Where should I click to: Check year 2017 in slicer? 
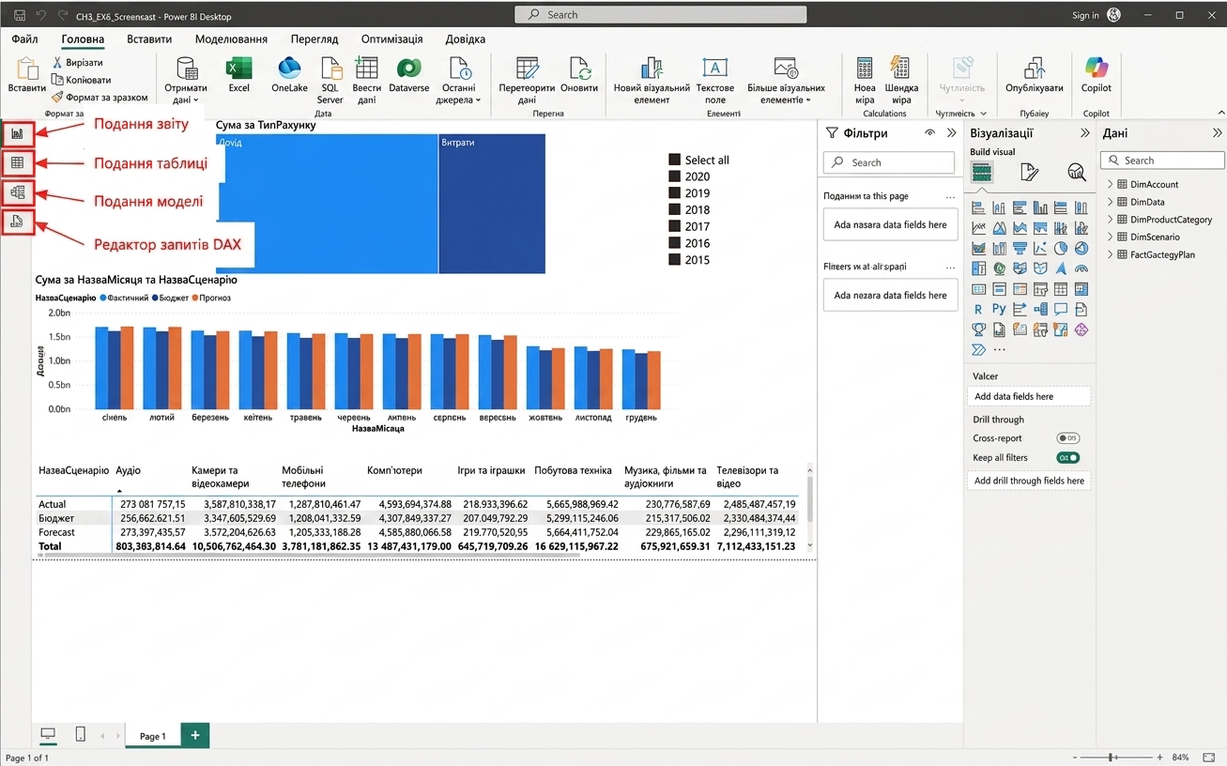click(674, 226)
